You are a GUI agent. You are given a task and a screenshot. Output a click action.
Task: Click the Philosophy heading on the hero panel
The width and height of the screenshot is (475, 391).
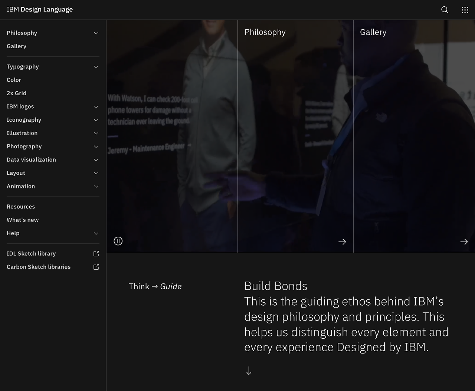[265, 32]
